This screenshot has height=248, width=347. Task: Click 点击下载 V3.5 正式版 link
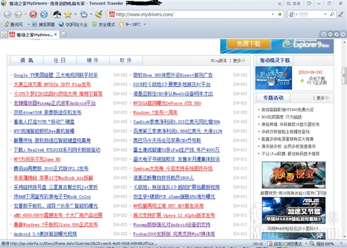coord(317,81)
